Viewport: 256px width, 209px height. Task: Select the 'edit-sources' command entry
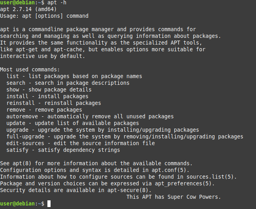(x=81, y=143)
